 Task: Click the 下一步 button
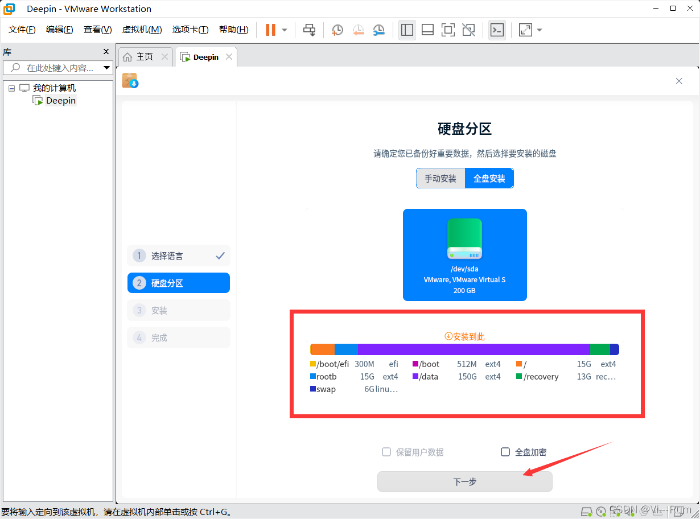tap(464, 481)
